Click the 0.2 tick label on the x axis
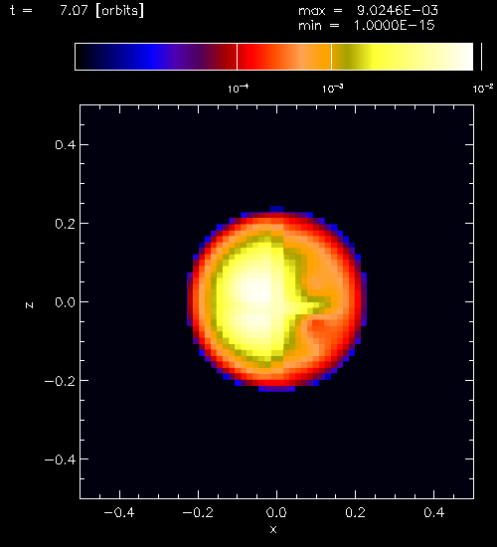The width and height of the screenshot is (497, 547). click(x=356, y=512)
